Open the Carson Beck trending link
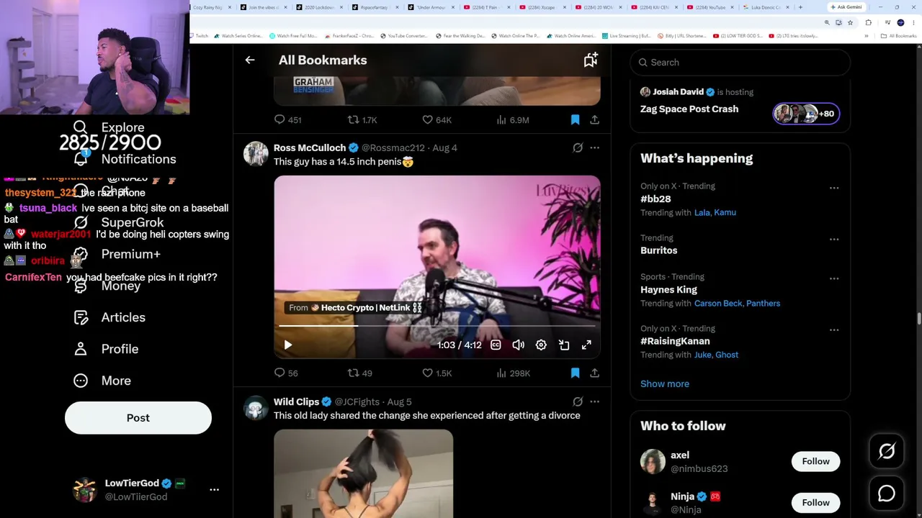The width and height of the screenshot is (922, 518). click(718, 304)
